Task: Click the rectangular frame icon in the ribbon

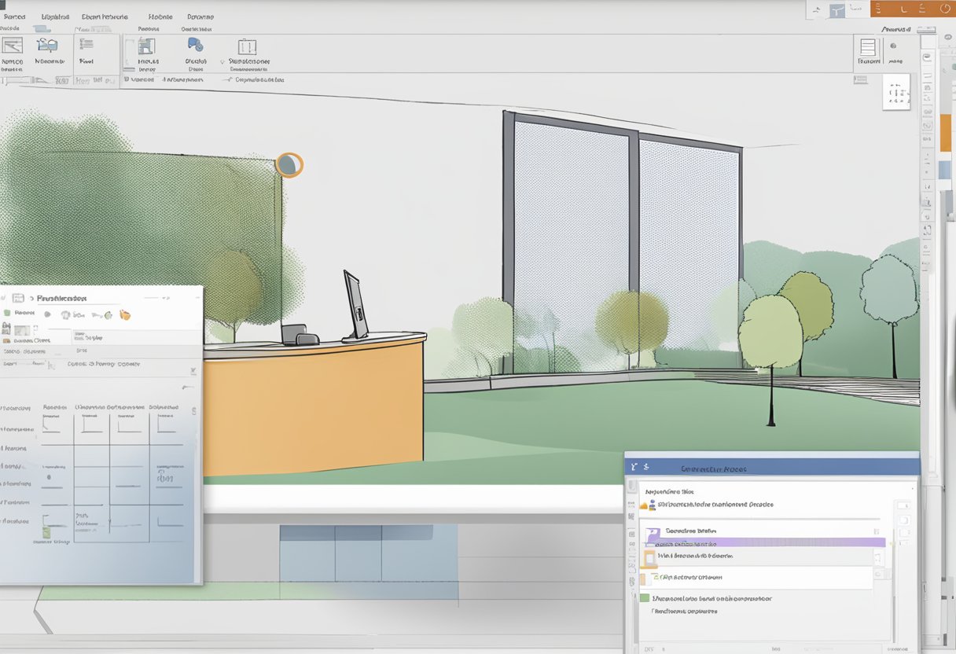Action: point(247,46)
